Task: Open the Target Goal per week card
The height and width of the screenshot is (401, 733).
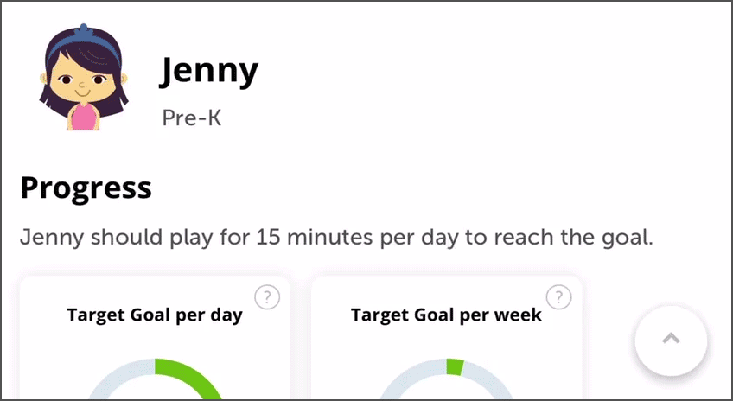Action: coord(446,337)
